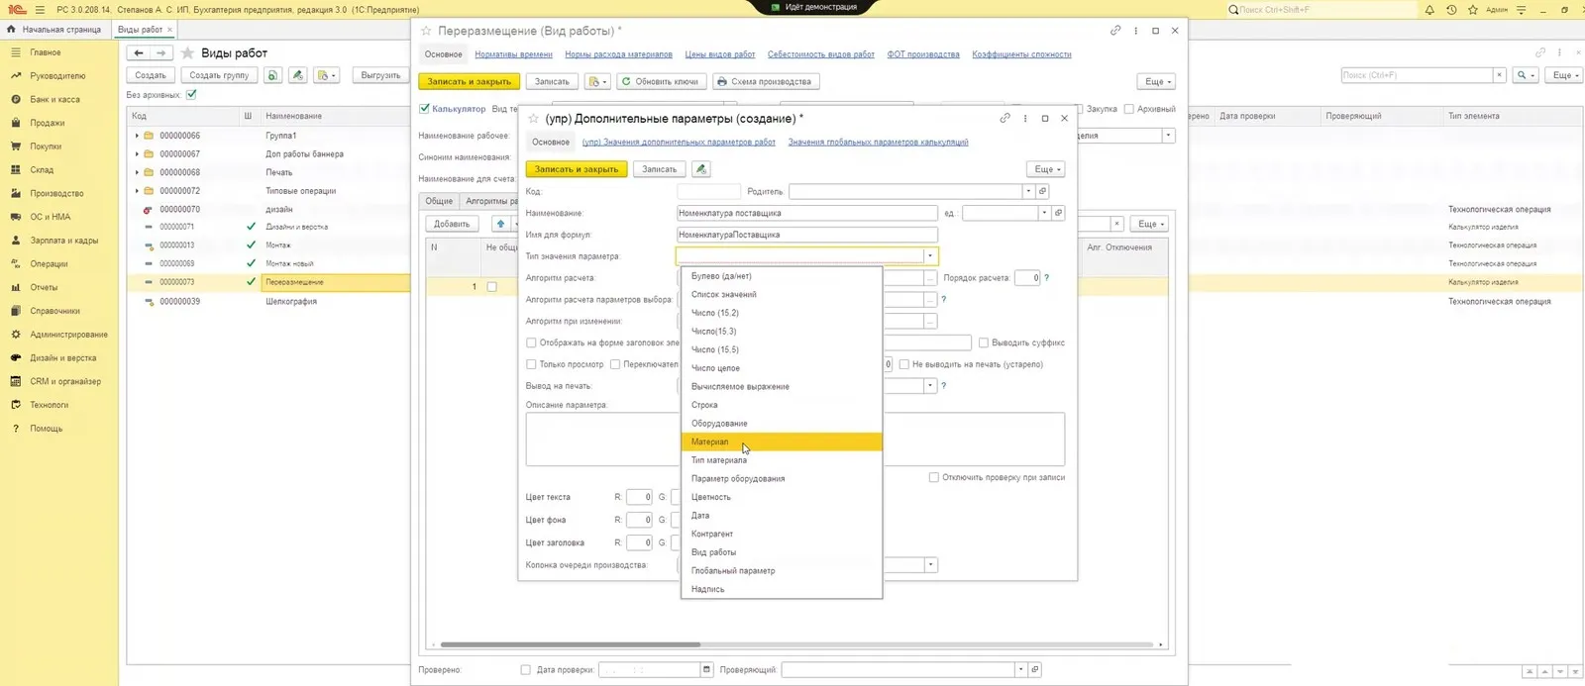Open the Нормативы времени link
This screenshot has width=1585, height=686.
pos(513,54)
